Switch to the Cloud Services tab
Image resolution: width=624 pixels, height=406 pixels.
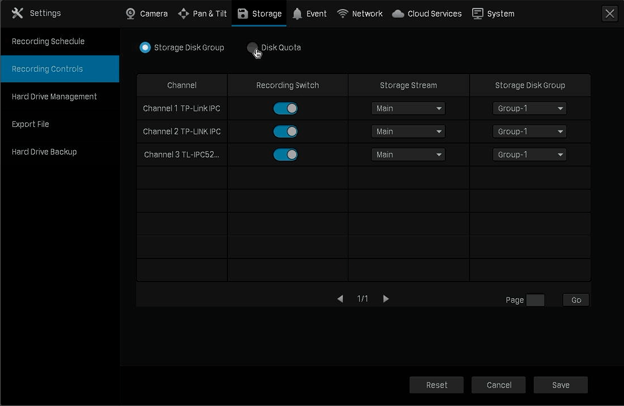click(x=427, y=14)
